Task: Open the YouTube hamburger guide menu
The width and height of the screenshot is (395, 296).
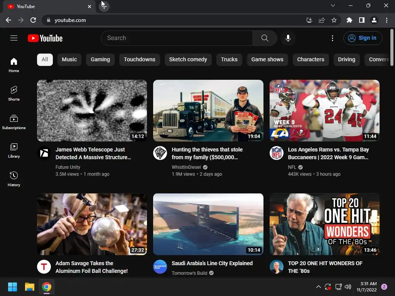Action: 14,38
